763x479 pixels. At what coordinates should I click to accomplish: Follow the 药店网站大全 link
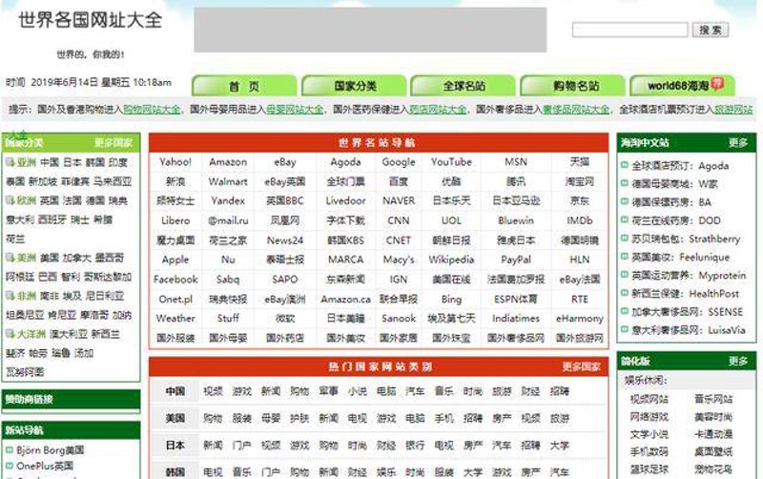pyautogui.click(x=438, y=110)
